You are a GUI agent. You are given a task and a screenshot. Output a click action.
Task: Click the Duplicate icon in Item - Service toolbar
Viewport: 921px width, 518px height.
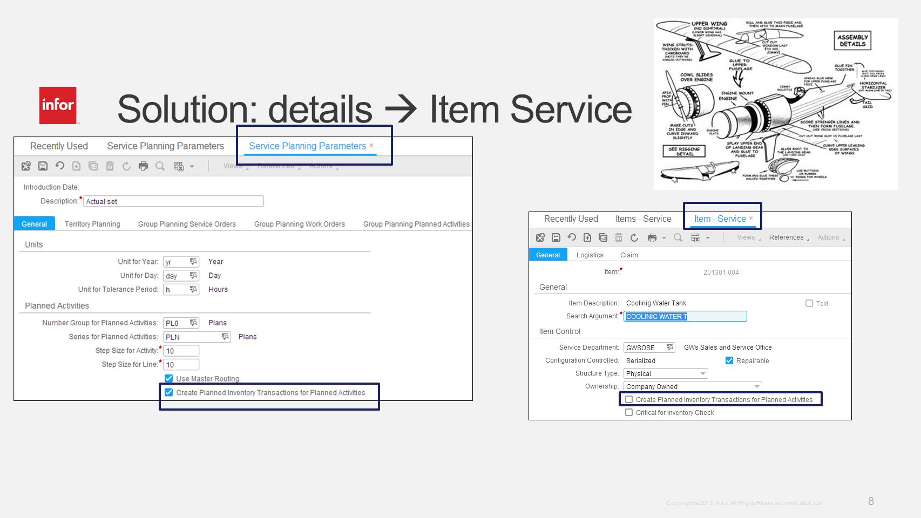point(603,237)
